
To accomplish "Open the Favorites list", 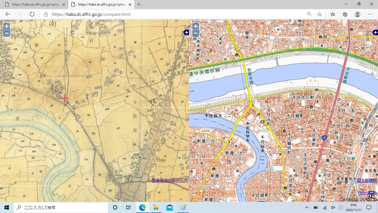I will tap(333, 14).
